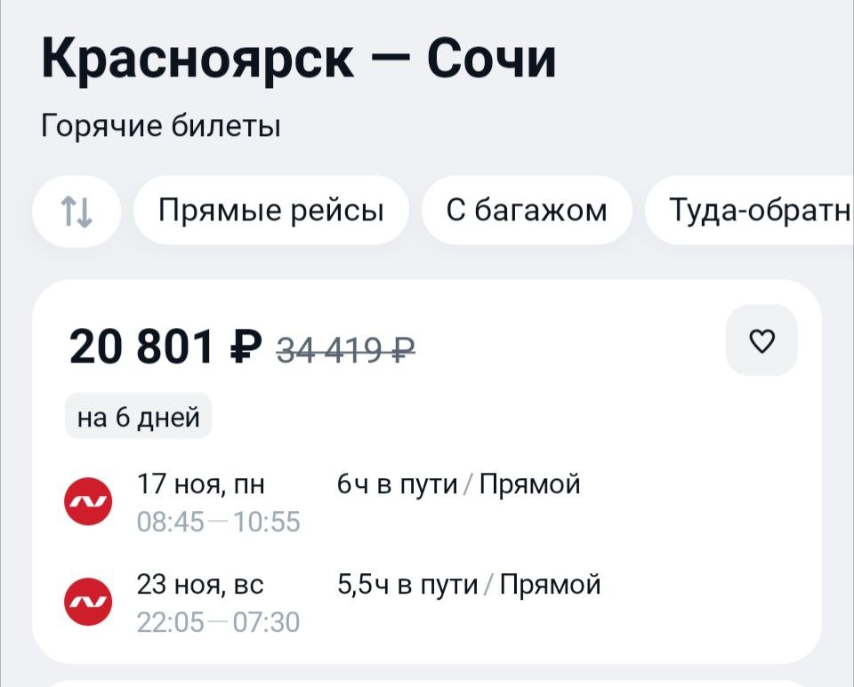This screenshot has width=854, height=687.
Task: Tap 5,5ч в пути / Прямой details
Action: coord(469,585)
